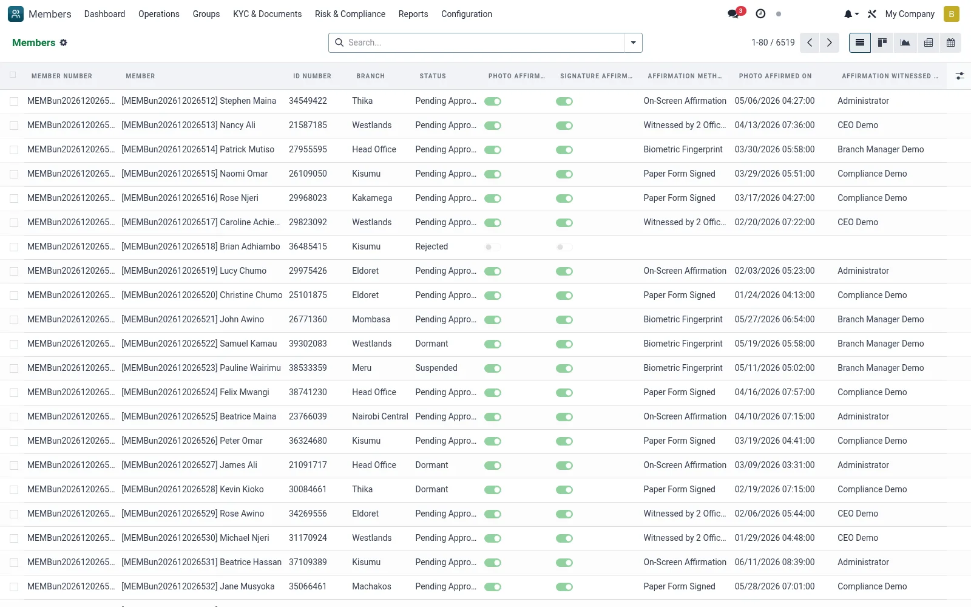Screen dimensions: 971x607
Task: Click date 02/06/2026 05:44:00
Action: [x=775, y=514]
